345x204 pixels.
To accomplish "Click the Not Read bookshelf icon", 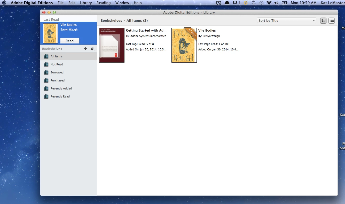I will tap(46, 64).
